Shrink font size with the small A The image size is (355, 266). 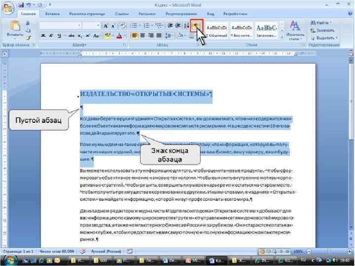[113, 26]
